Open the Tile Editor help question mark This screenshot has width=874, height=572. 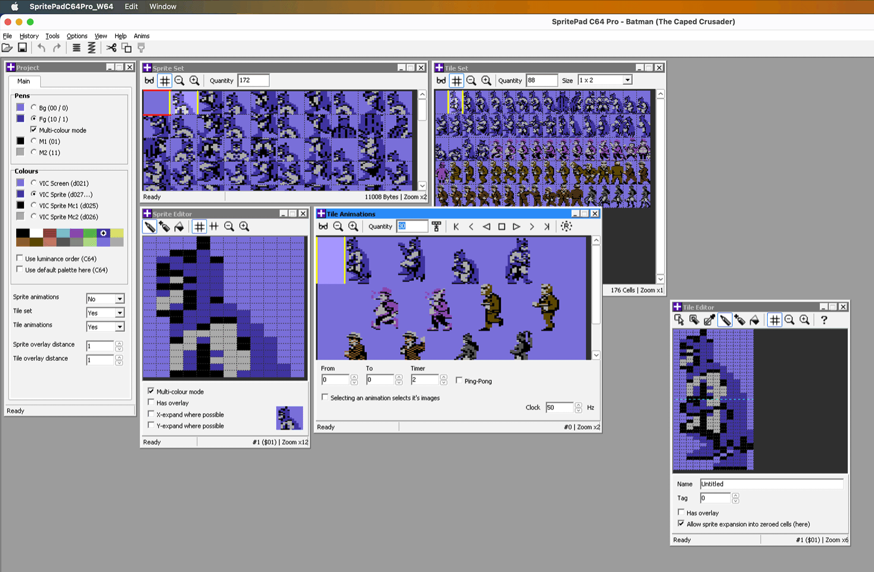824,320
